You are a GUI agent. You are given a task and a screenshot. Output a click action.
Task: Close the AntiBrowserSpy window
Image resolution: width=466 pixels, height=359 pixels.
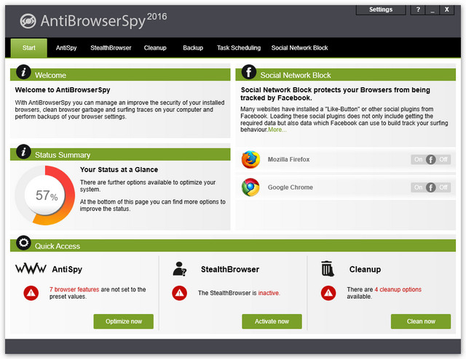click(446, 9)
